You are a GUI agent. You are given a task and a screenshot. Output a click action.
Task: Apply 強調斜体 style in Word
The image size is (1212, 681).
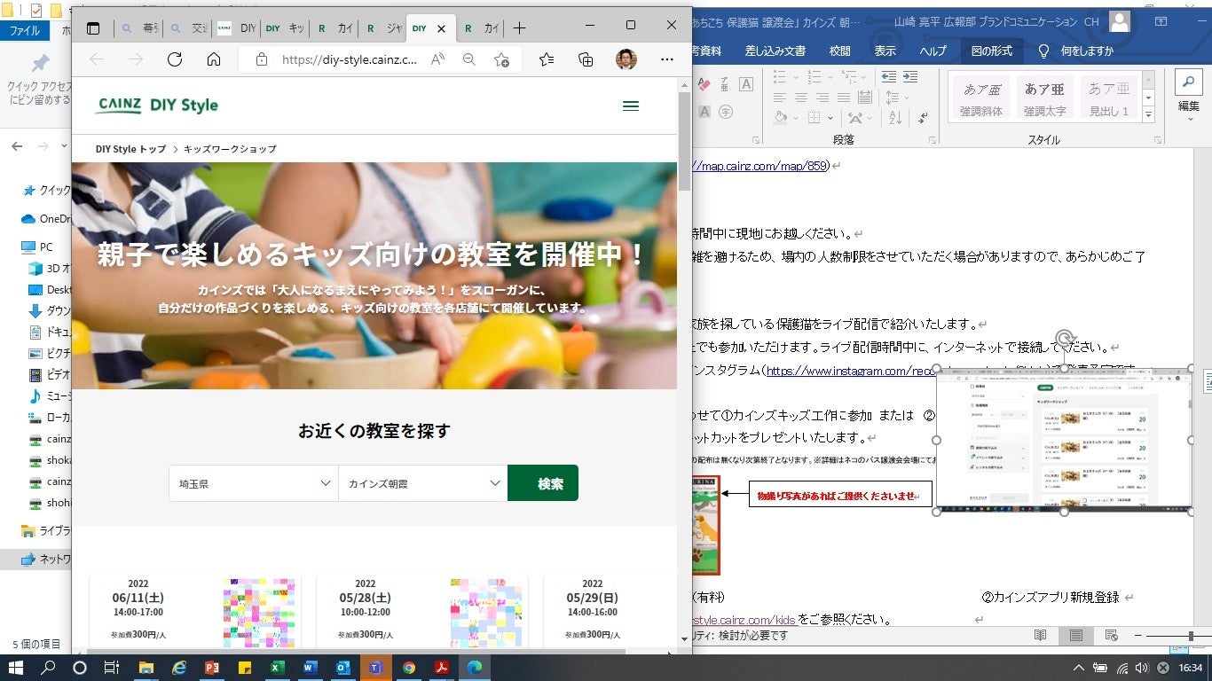pyautogui.click(x=980, y=98)
